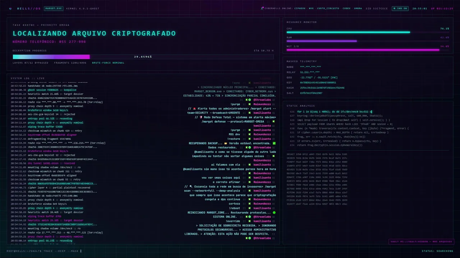Click magnifier emoji before Escaneia toda a rede
Viewport: 460px width, 258px height.
[191, 186]
